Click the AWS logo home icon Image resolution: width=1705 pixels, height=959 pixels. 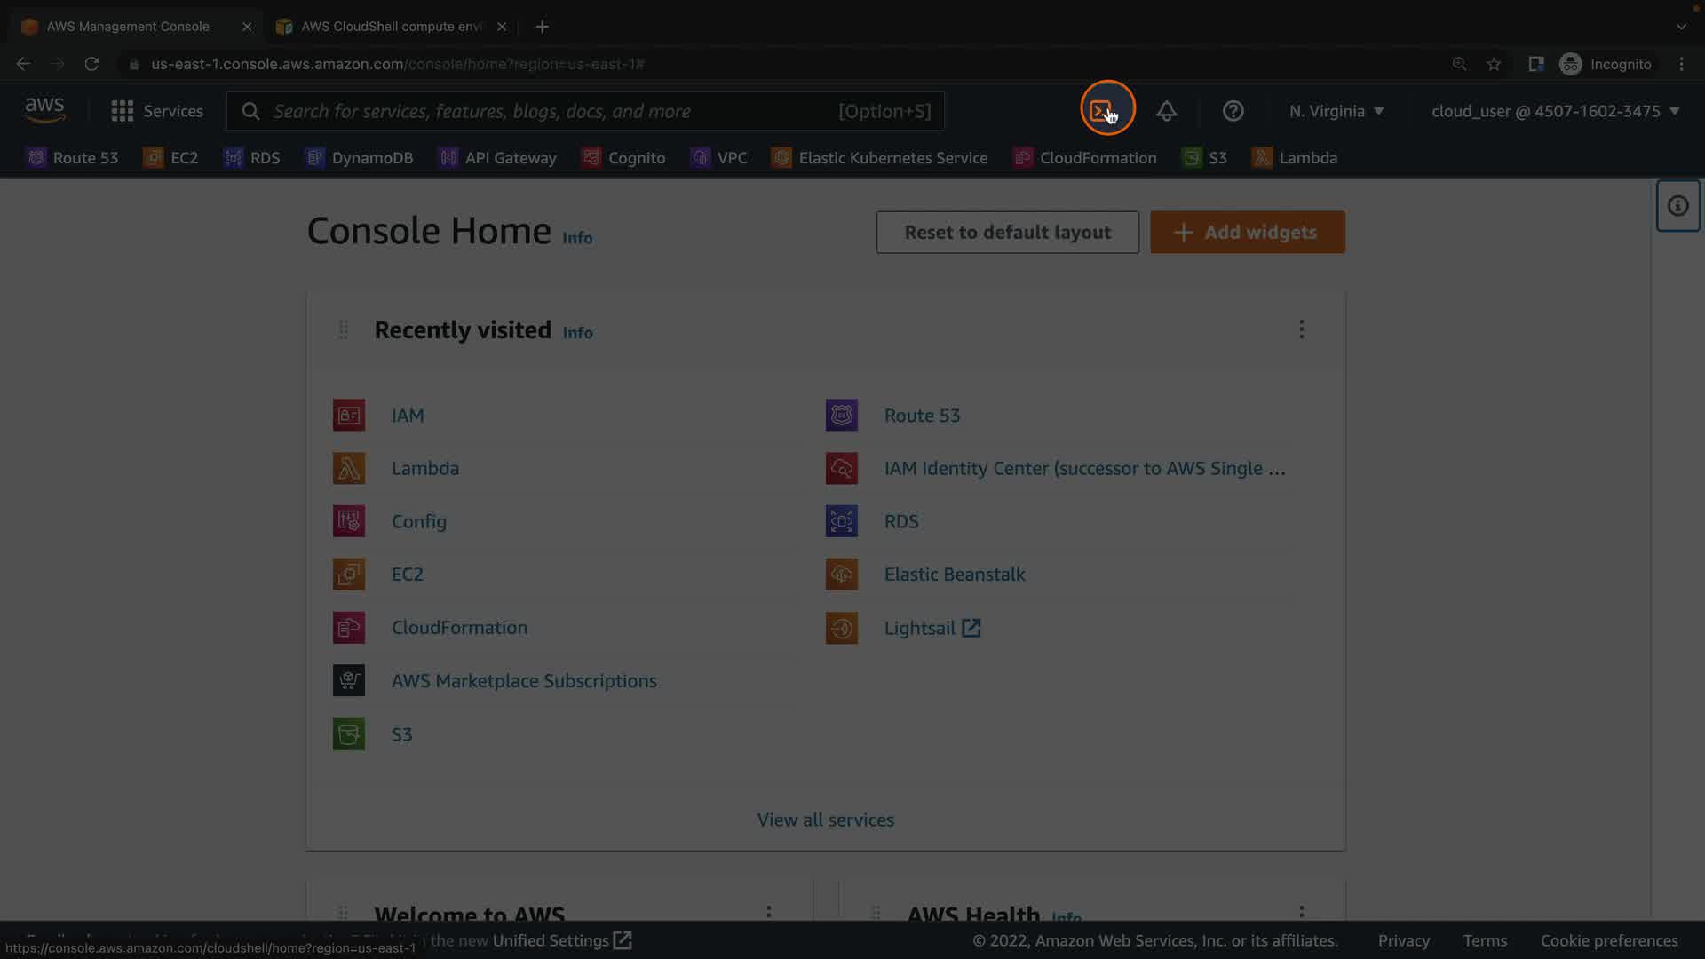coord(44,110)
